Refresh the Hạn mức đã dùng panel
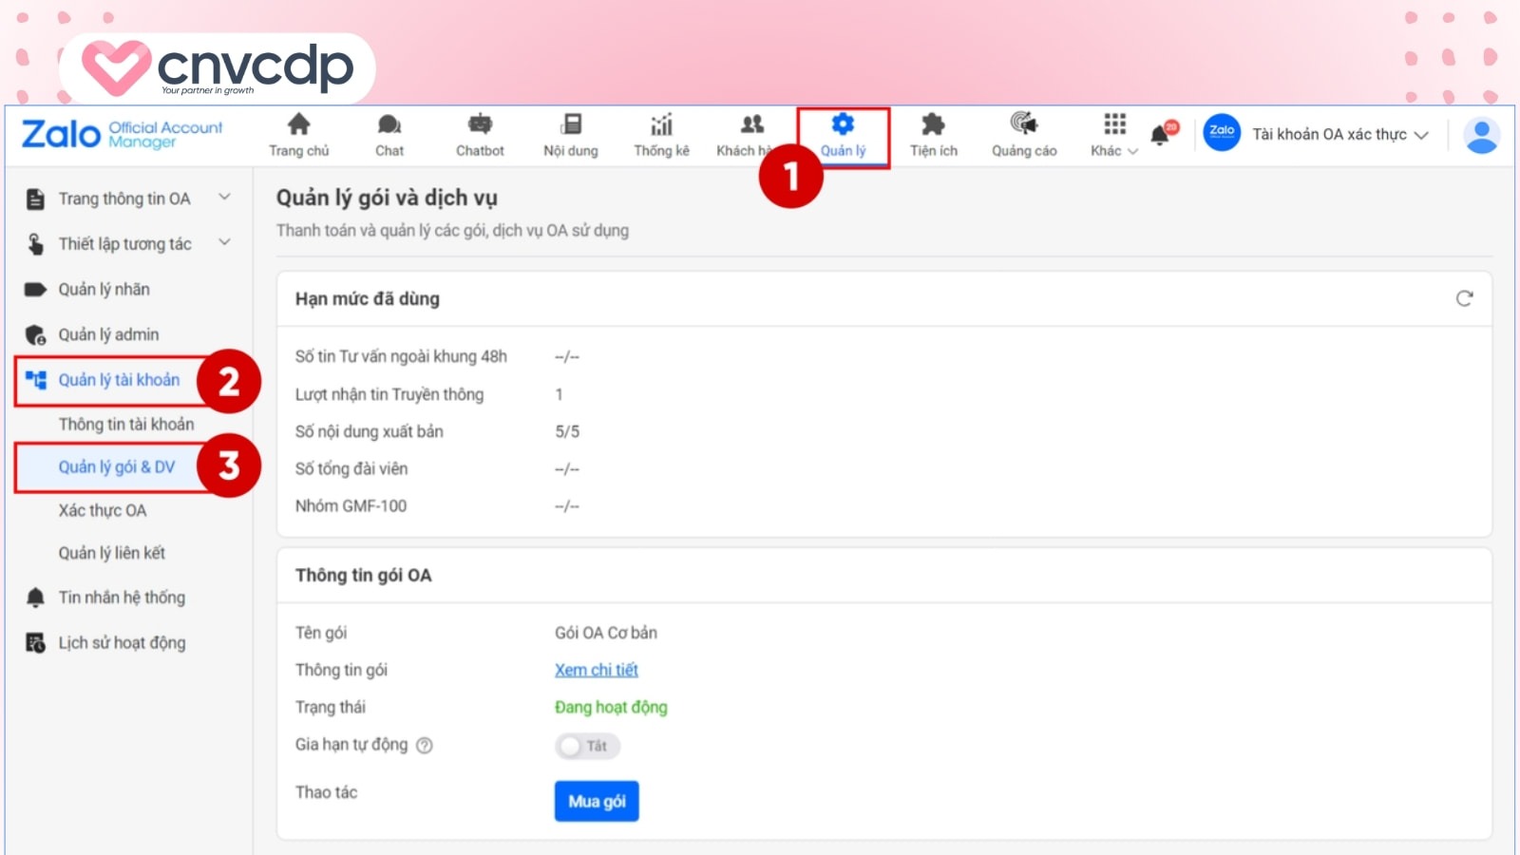The height and width of the screenshot is (855, 1520). pyautogui.click(x=1464, y=298)
